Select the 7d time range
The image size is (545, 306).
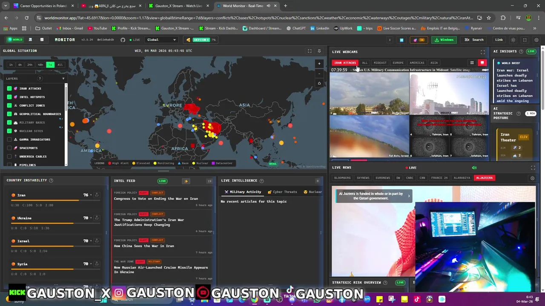[50, 65]
